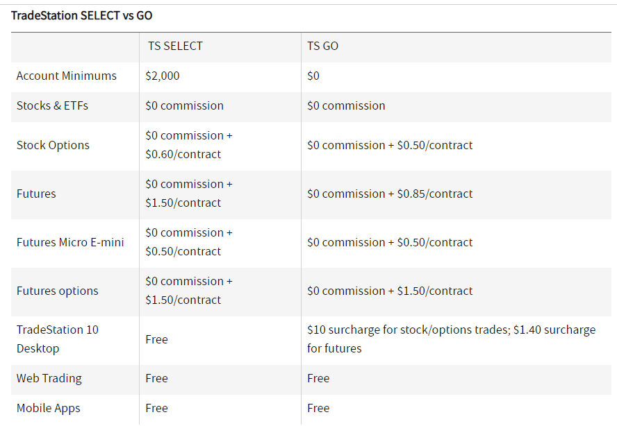
Task: Click TS SELECT Free cell for Desktop
Action: click(156, 339)
